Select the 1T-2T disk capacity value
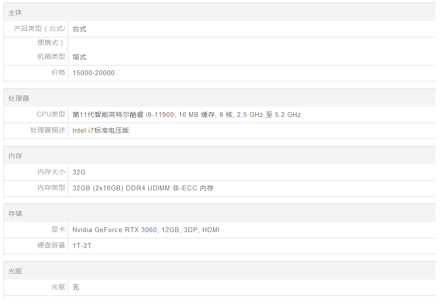 [82, 246]
